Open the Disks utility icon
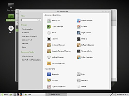 [x=78, y=74]
